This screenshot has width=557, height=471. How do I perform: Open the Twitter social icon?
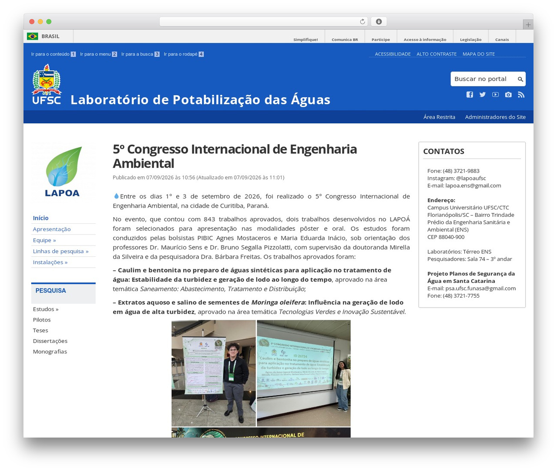pyautogui.click(x=483, y=95)
